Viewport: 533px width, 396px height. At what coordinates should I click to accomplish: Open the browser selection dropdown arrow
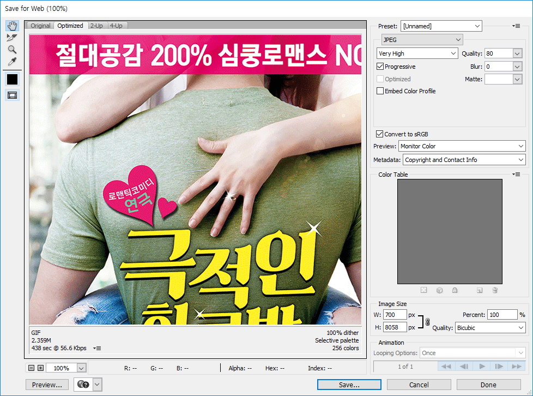(x=97, y=385)
